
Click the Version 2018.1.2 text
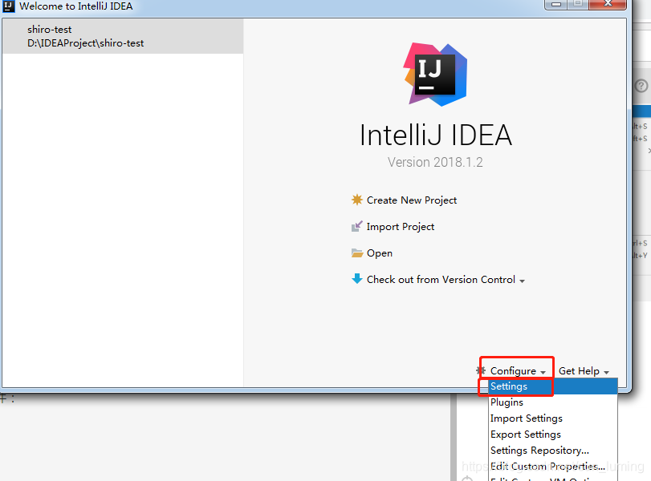pyautogui.click(x=435, y=162)
